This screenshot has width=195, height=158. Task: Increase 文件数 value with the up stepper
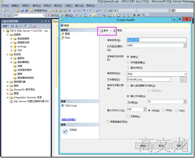click(x=185, y=101)
